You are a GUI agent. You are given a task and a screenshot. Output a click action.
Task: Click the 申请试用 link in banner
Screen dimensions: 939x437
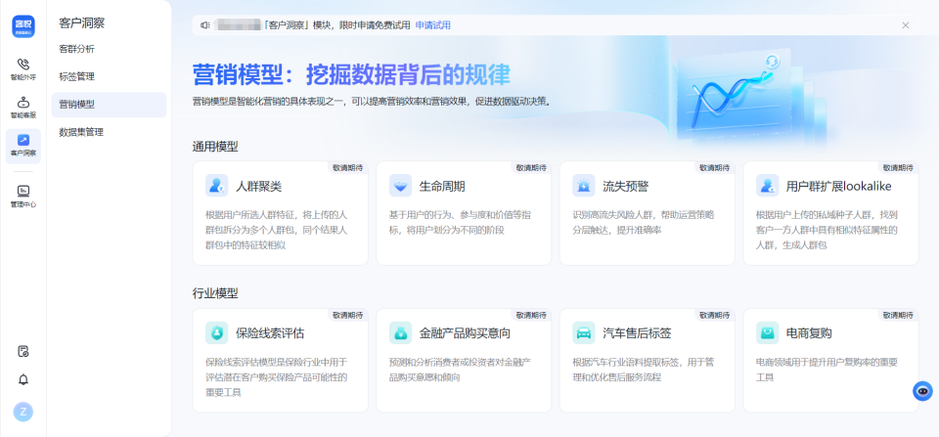[x=433, y=25]
